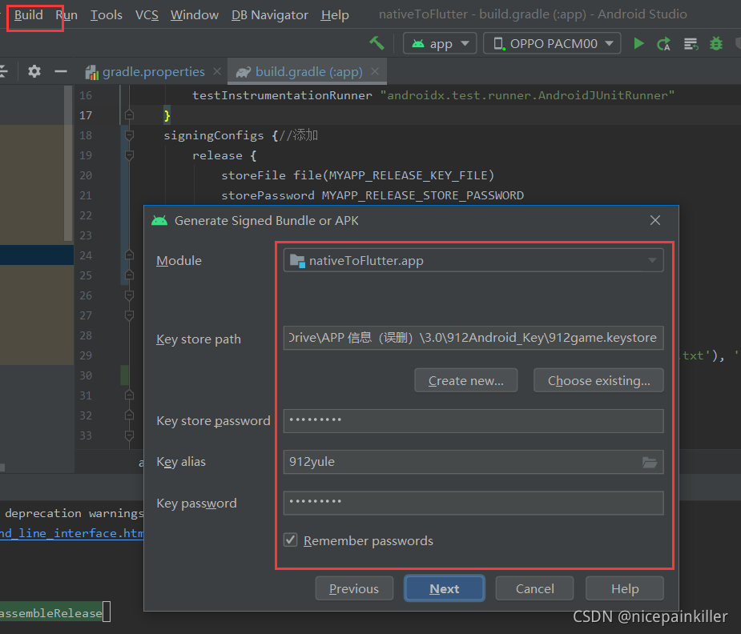
Task: Close the build.gradle (:app) tab
Action: tap(375, 71)
